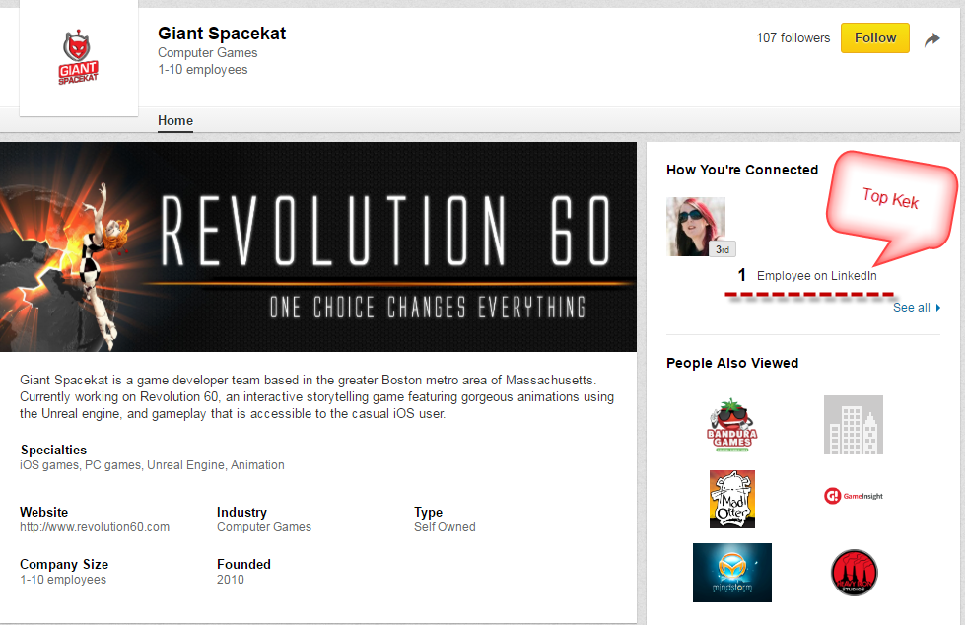Select the founded year 2010
This screenshot has width=965, height=625.
(231, 580)
